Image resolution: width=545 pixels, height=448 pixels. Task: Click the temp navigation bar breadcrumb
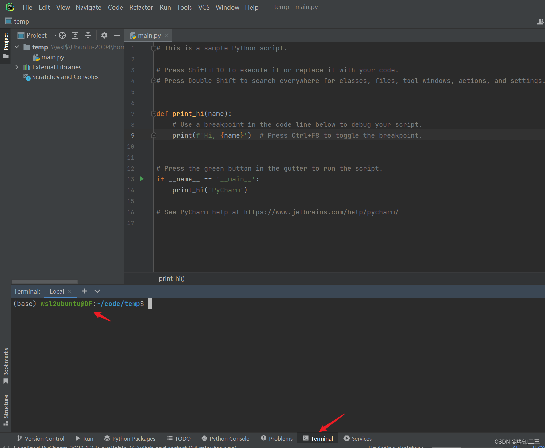(x=18, y=21)
